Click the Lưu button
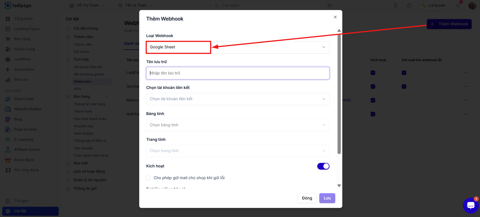Screen dimensions: 480x217 click(x=327, y=198)
